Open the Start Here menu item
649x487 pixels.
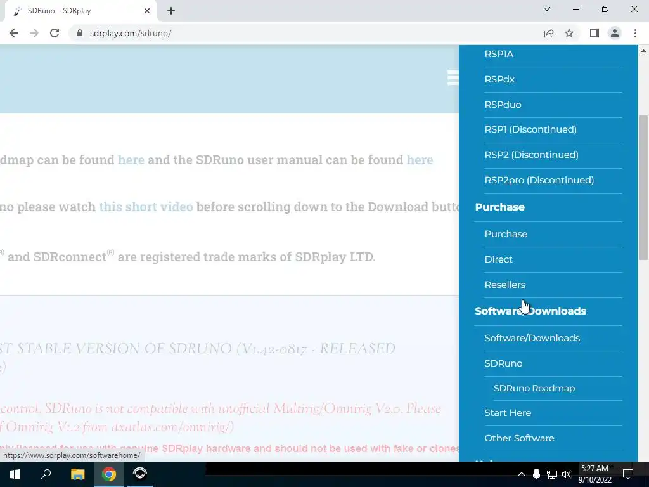508,413
